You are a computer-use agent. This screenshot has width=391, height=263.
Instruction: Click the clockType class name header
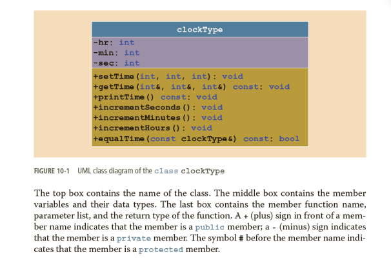click(200, 30)
